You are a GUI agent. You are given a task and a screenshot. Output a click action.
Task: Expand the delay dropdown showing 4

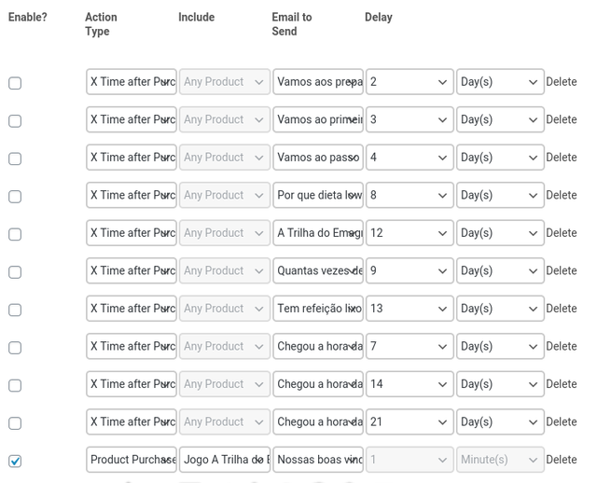coord(410,158)
